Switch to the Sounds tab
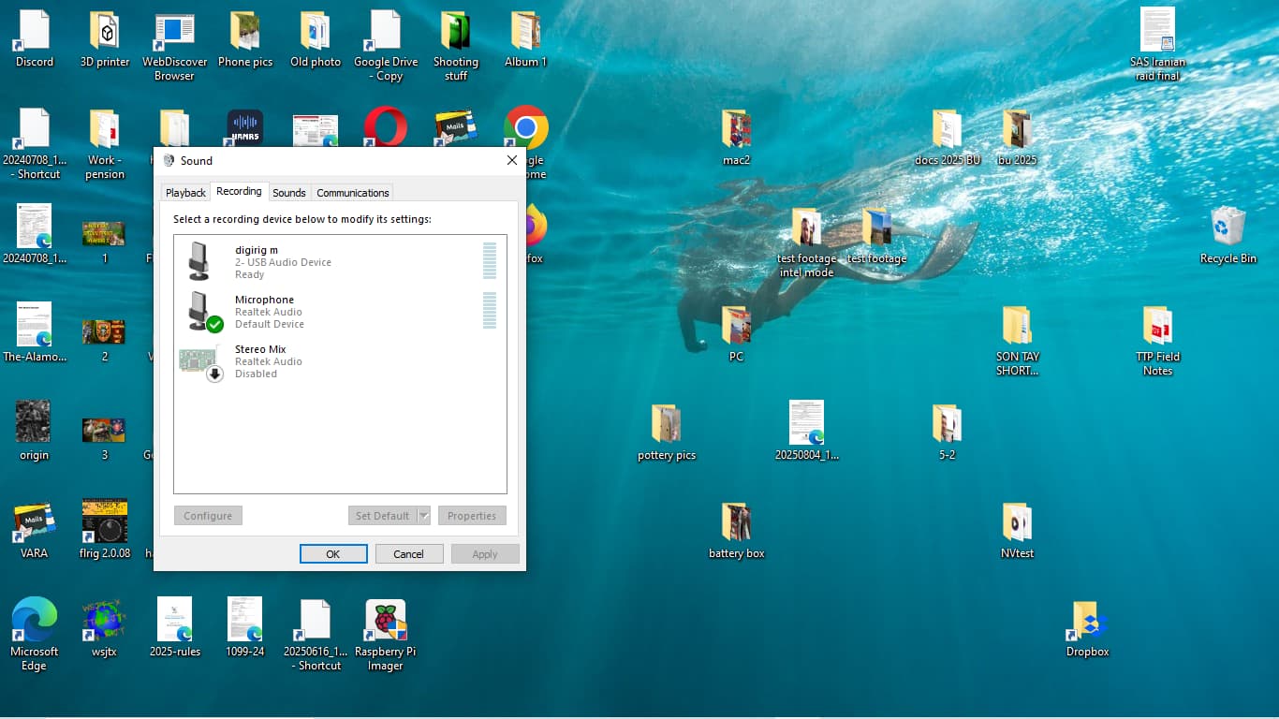This screenshot has height=719, width=1279. (288, 193)
